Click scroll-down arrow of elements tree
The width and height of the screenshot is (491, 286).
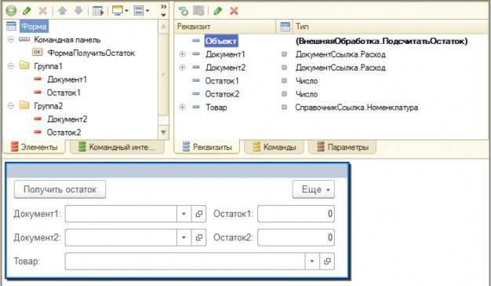click(x=163, y=132)
